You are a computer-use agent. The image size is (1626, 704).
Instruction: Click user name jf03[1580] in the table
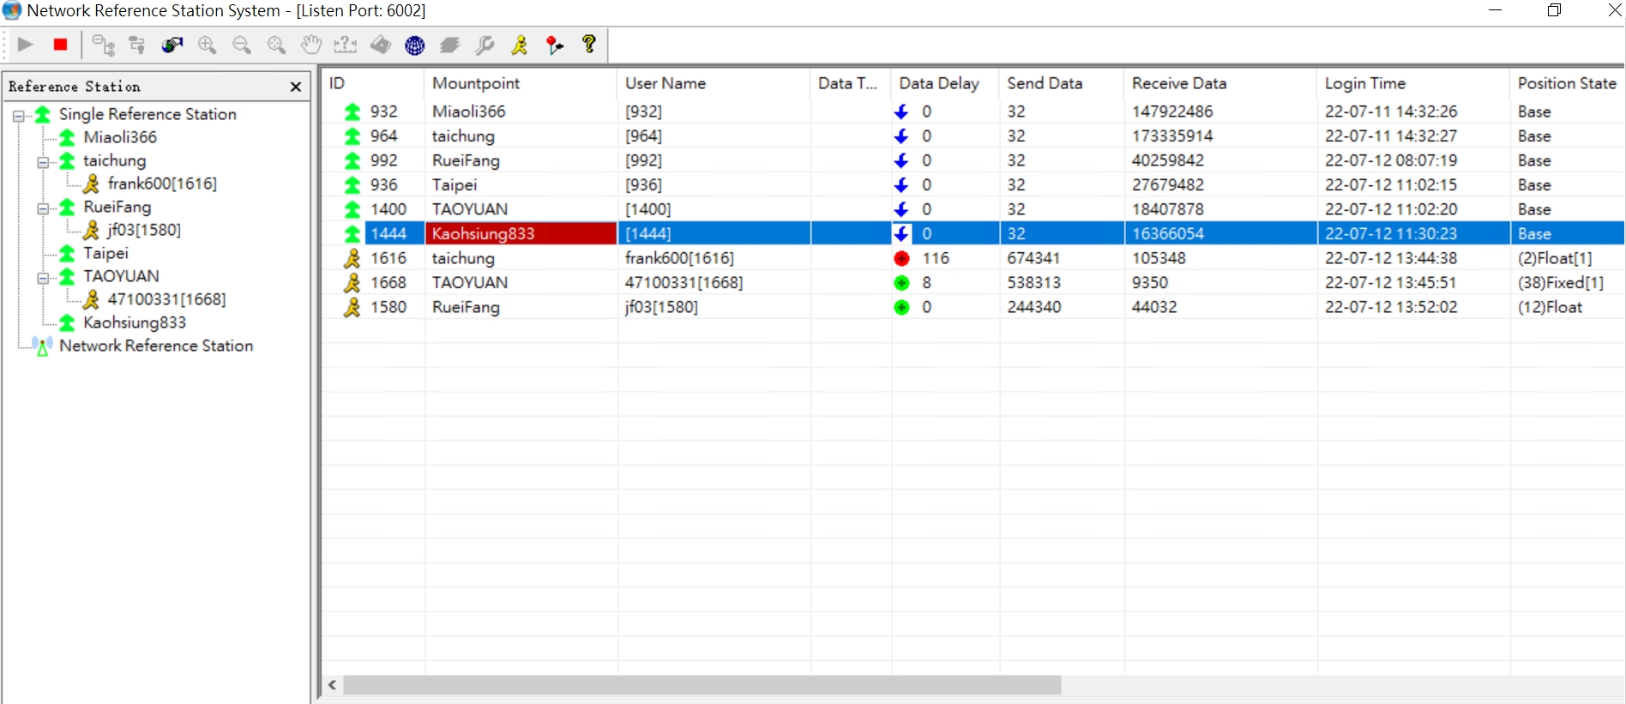click(661, 307)
